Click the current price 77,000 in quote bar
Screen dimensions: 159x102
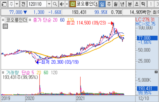pyautogui.click(x=16, y=12)
